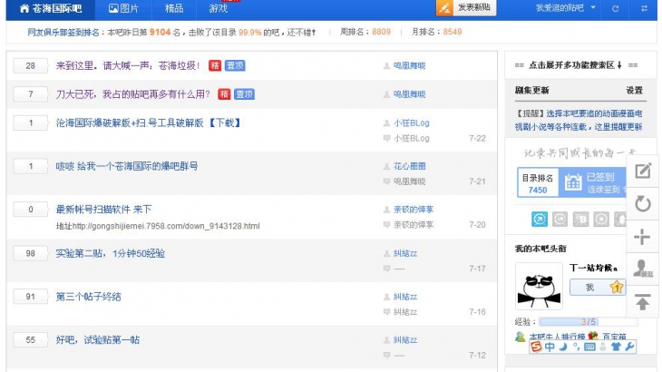This screenshot has height=372, width=662.
Task: Click the swap arrows icon in top bar
Action: [644, 8]
